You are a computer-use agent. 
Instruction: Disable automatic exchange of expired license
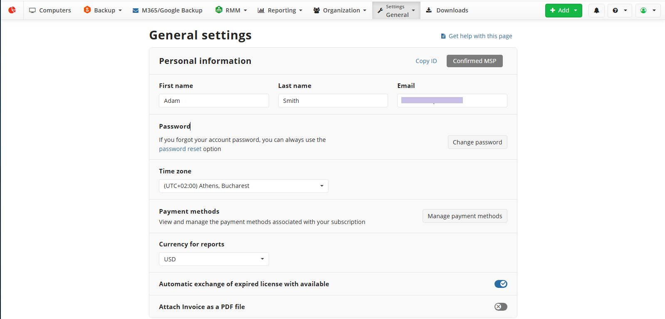point(500,284)
